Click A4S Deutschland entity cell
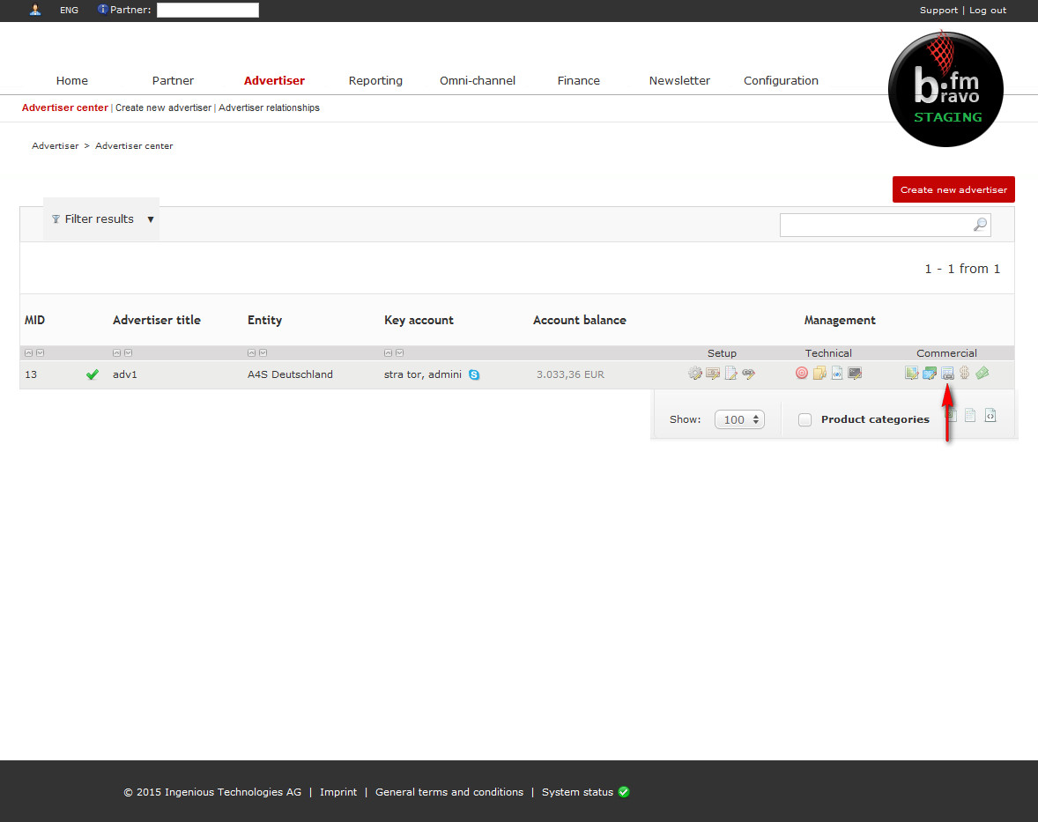Image resolution: width=1038 pixels, height=822 pixels. [x=290, y=374]
